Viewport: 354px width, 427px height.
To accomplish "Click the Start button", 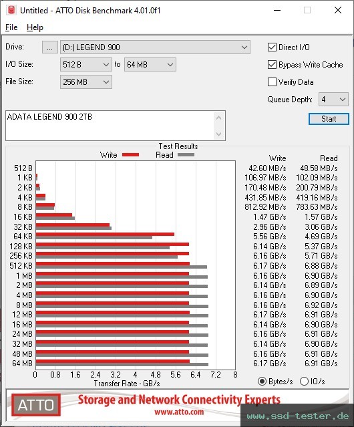I will 329,119.
